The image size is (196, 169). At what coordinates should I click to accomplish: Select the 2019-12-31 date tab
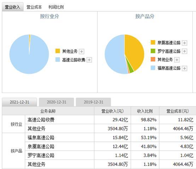tap(93, 102)
